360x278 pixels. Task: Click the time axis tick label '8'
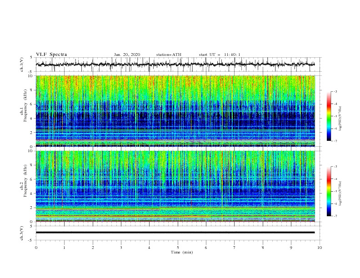coord(263,248)
